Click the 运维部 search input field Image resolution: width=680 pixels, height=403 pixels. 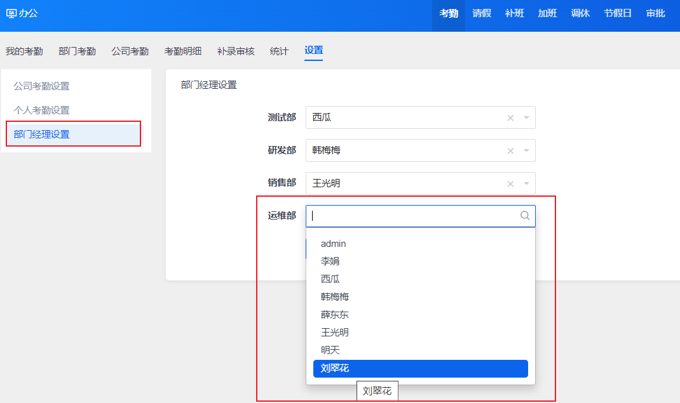click(413, 216)
